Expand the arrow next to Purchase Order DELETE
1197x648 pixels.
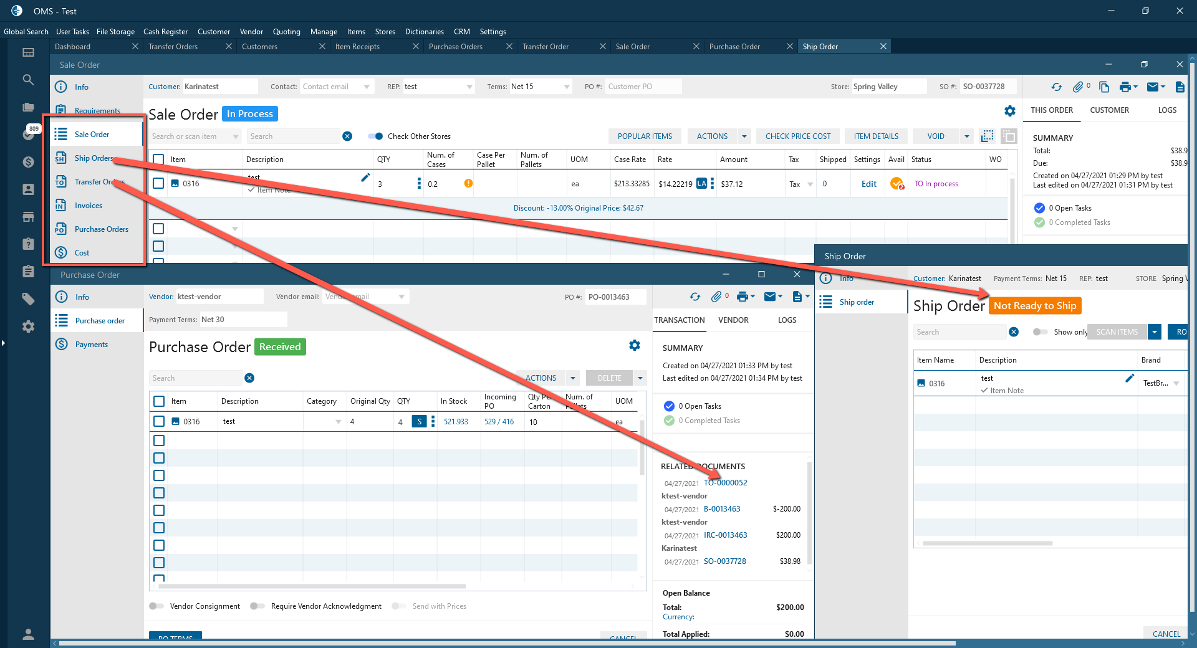[640, 378]
